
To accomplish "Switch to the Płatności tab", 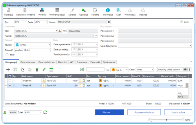I will [62, 62].
